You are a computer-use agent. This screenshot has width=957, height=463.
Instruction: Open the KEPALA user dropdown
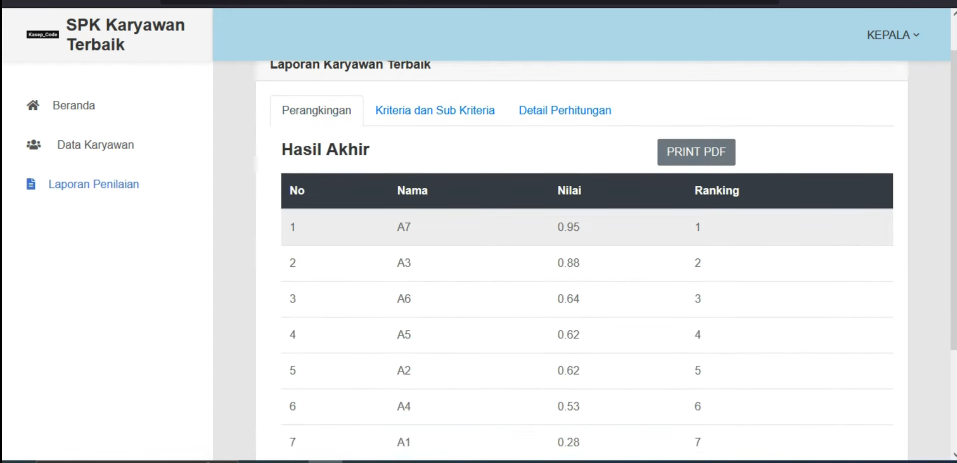[x=893, y=35]
